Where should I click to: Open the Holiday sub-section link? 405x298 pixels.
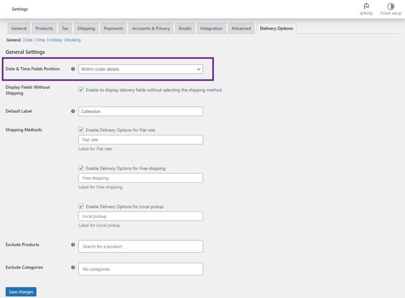(x=55, y=40)
